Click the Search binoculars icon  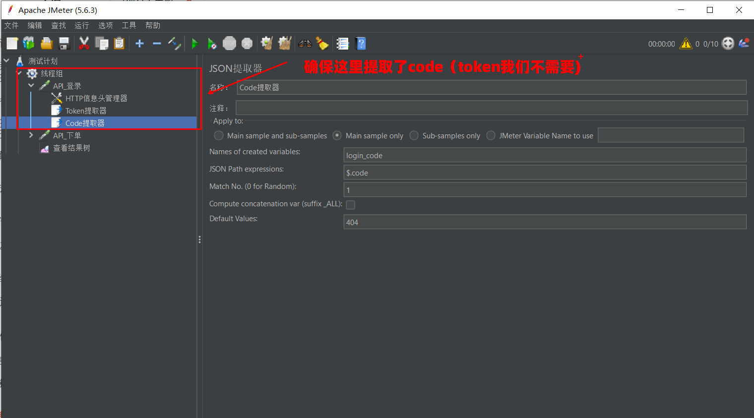click(x=305, y=44)
